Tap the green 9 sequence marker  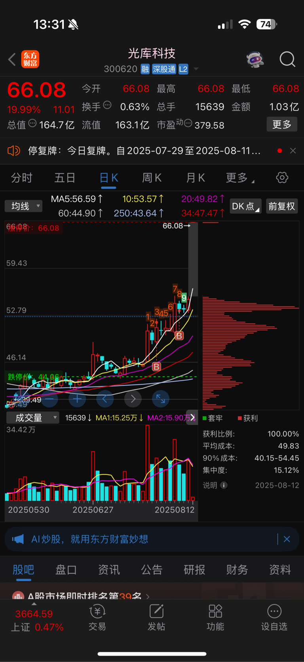point(184,297)
